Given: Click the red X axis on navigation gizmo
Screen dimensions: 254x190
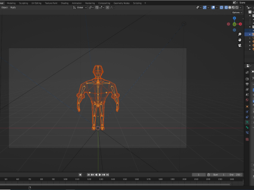Looking at the screenshot, I should pyautogui.click(x=240, y=24).
